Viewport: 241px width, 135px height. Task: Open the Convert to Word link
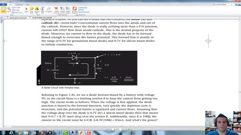(84, 12)
